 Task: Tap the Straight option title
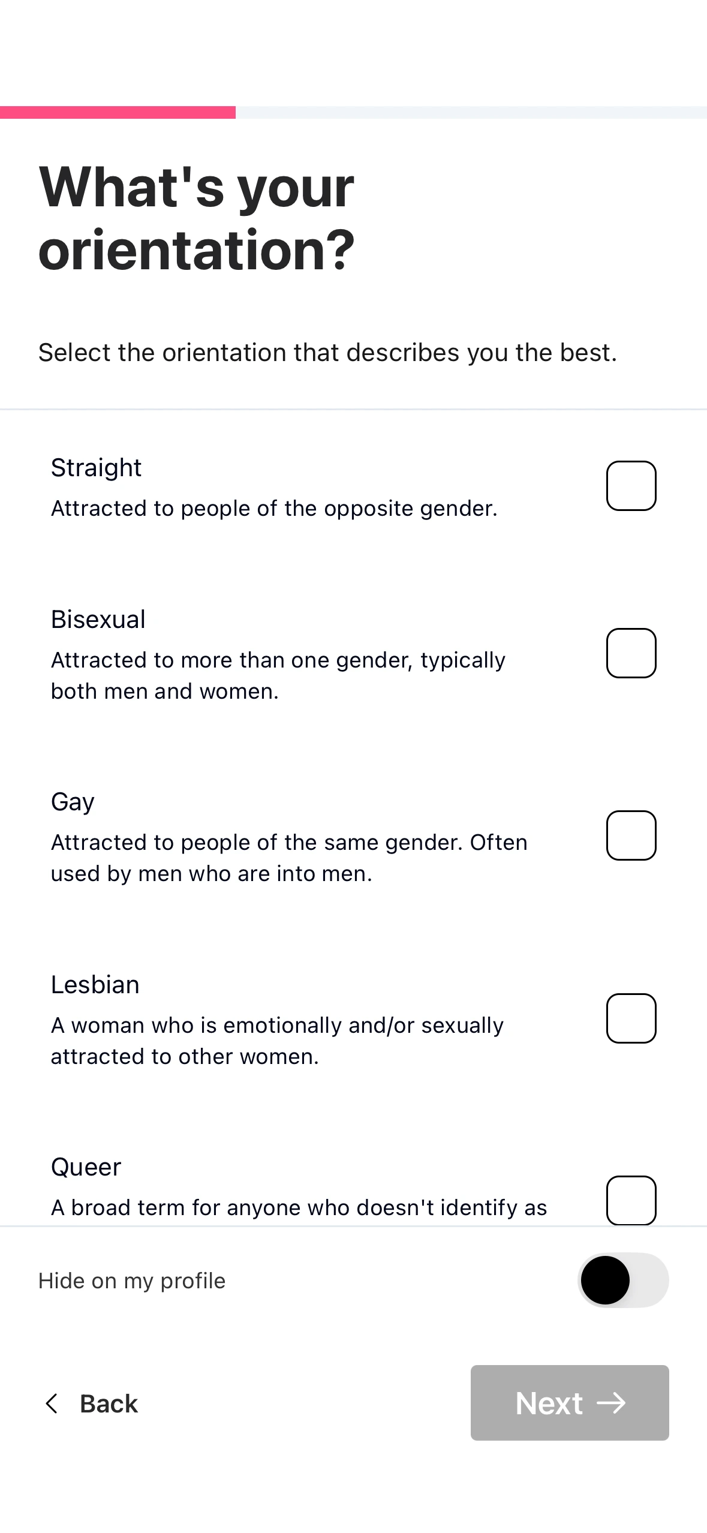pos(96,468)
